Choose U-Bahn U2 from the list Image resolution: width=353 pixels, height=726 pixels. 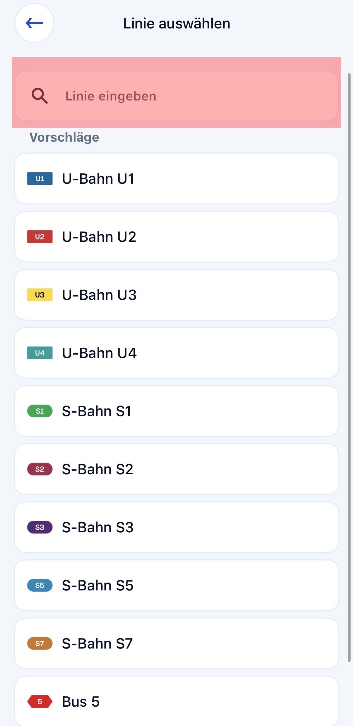[176, 237]
